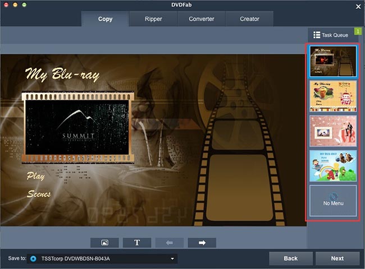The height and width of the screenshot is (269, 365).
Task: Click the Summit video thumbnail frame
Action: 77,127
